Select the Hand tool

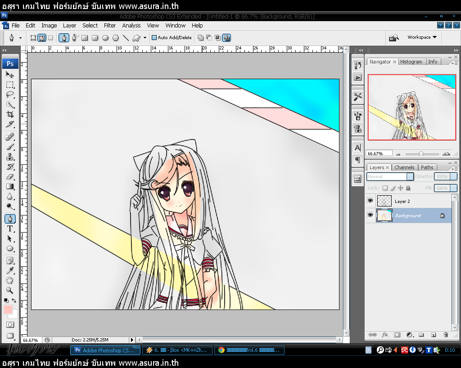pyautogui.click(x=10, y=280)
